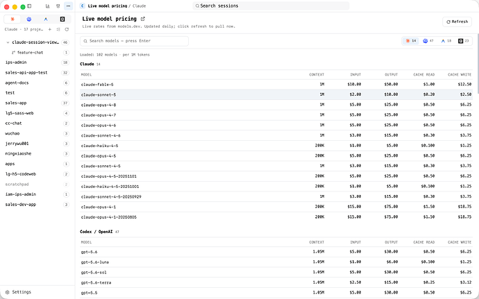The height and width of the screenshot is (299, 479).
Task: Click the Search sessions field
Action: pyautogui.click(x=271, y=6)
